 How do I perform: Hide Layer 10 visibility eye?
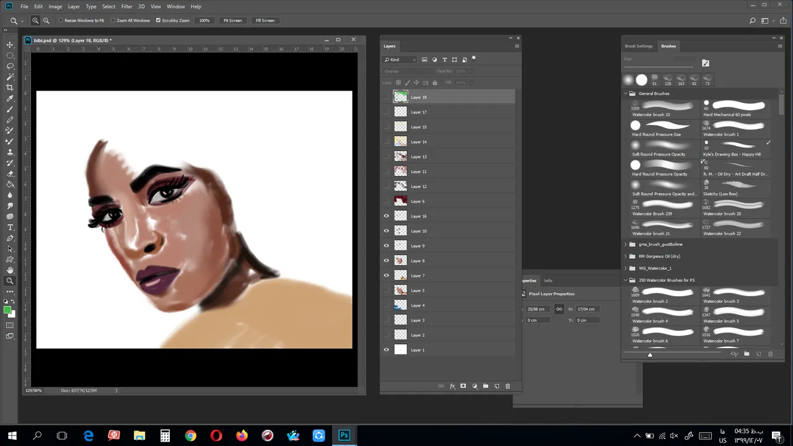[x=387, y=231]
